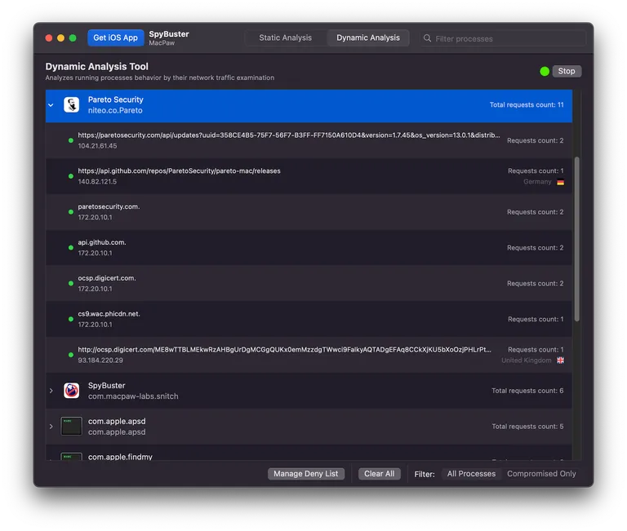Click green dot beside ocsp.digicert.com. entry

coord(71,283)
